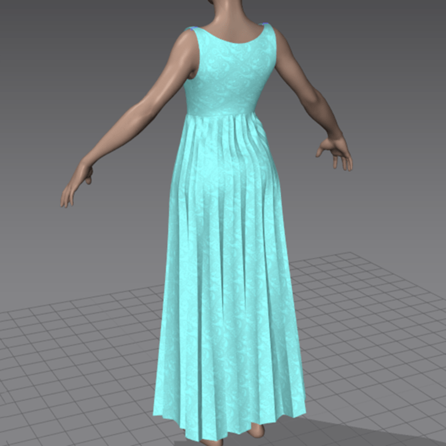
Task: Click the dress shoulder strap on the right
Action: [x=268, y=35]
